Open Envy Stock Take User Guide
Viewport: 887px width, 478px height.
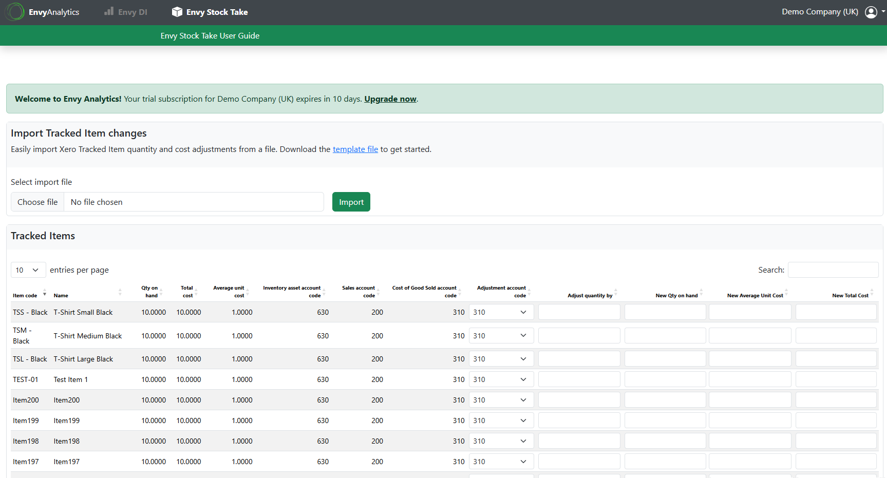point(210,36)
